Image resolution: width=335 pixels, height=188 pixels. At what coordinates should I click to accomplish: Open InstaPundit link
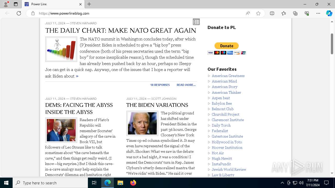tap(221, 164)
